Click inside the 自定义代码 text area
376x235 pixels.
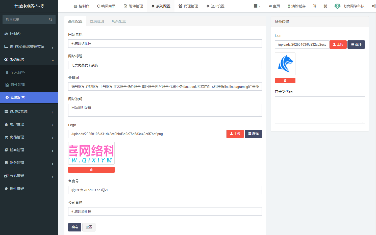(x=320, y=110)
